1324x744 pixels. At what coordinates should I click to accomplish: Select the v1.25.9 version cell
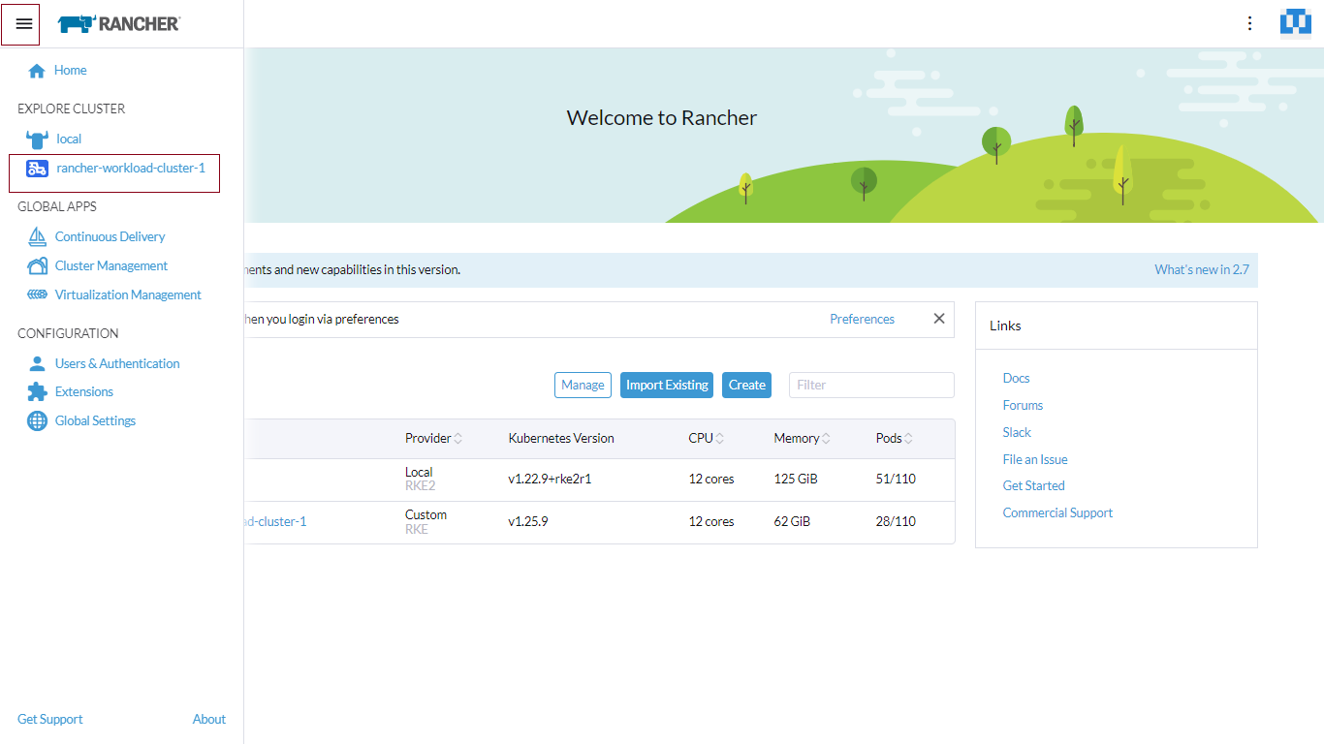pyautogui.click(x=528, y=521)
